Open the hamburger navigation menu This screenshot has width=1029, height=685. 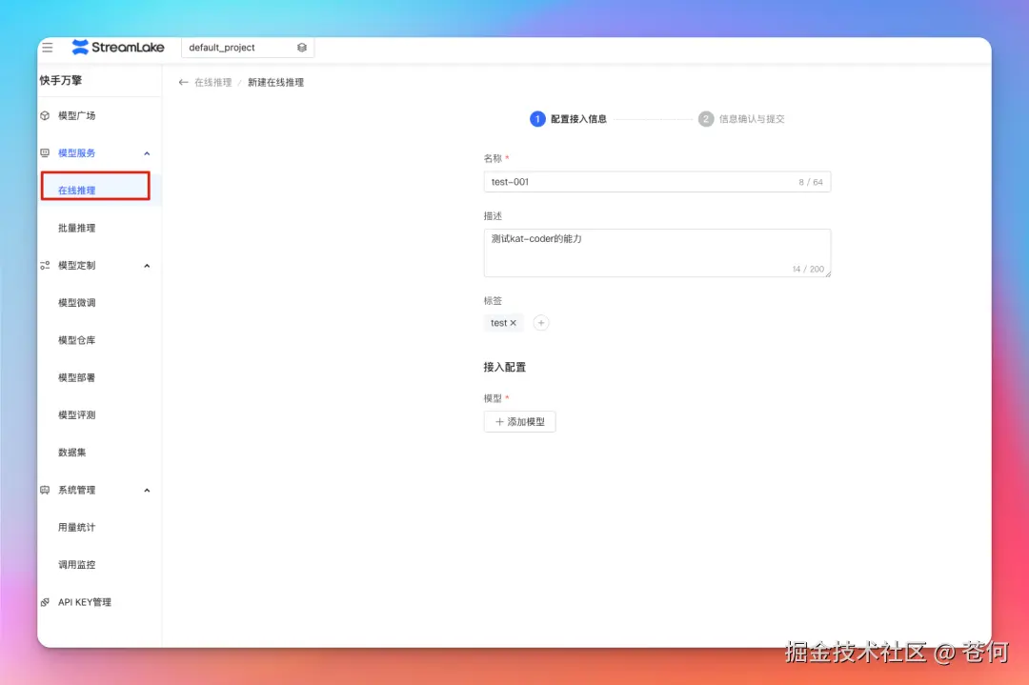pyautogui.click(x=48, y=47)
